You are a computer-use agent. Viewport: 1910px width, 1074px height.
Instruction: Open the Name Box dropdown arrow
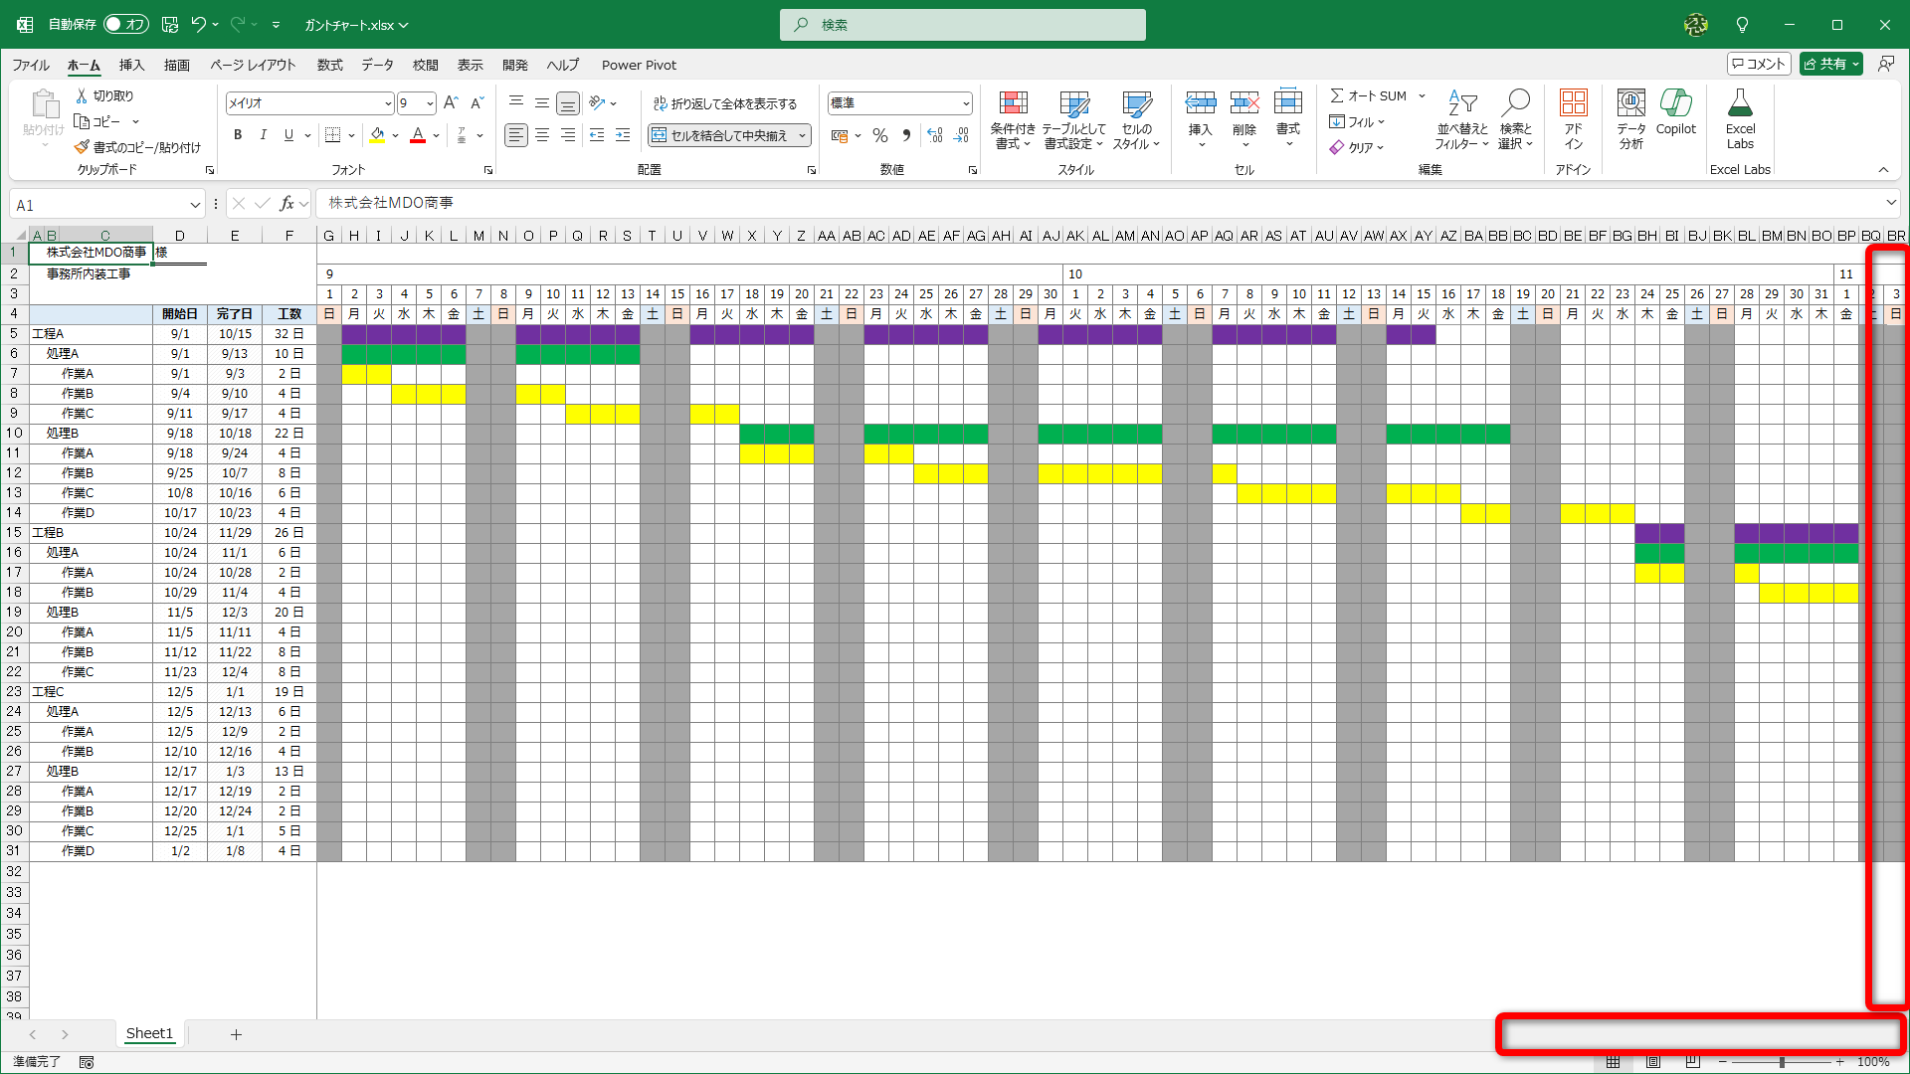(x=195, y=205)
